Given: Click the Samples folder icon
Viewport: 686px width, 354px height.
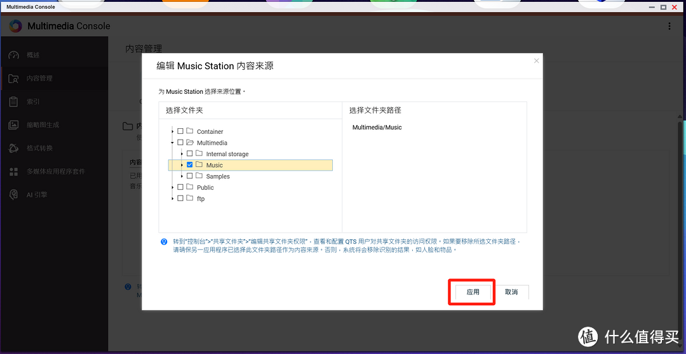Looking at the screenshot, I should (199, 176).
